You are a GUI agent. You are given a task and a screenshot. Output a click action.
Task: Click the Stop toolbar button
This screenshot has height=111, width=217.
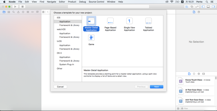point(23,7)
